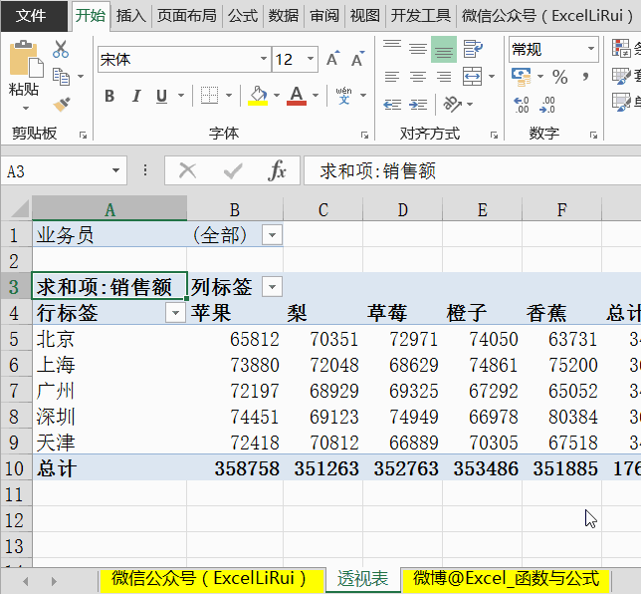Open the 列标签 filter dropdown
Viewport: 641px width, 594px height.
[273, 286]
